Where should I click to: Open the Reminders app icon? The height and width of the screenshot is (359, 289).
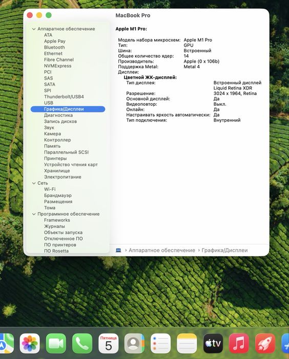(x=160, y=343)
